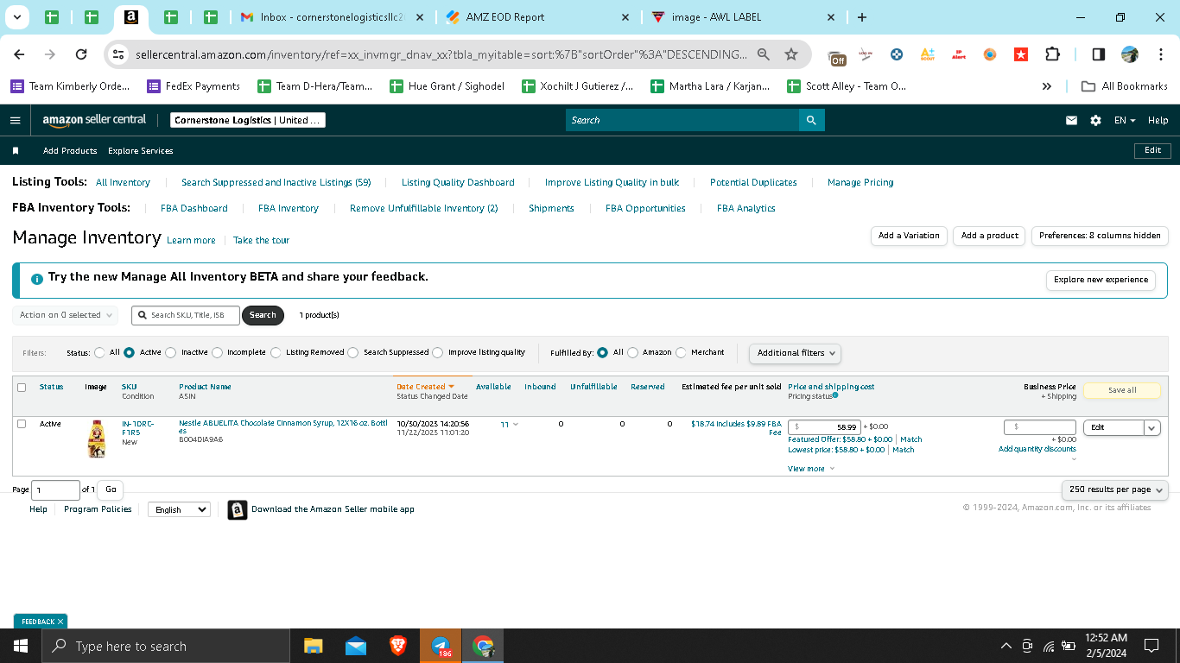The image size is (1180, 663).
Task: Open the Windows Start menu
Action: [20, 646]
